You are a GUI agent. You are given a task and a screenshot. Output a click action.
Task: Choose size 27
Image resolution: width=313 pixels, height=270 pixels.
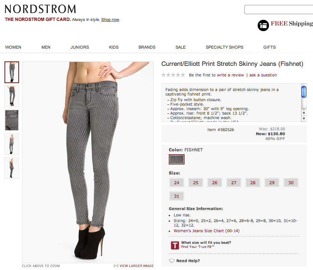(234, 182)
